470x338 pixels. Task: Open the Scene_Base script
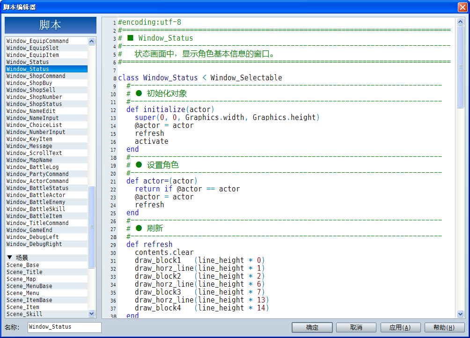(47, 265)
